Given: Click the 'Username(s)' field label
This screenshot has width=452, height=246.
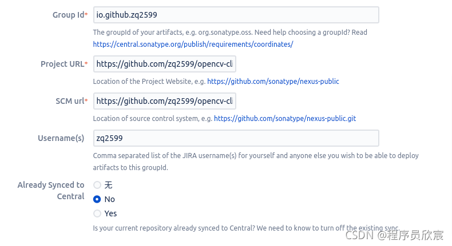Looking at the screenshot, I should point(61,138).
